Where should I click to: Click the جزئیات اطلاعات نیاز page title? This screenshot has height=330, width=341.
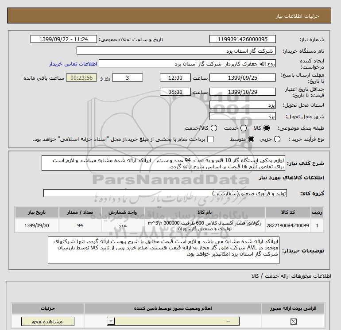click(297, 16)
